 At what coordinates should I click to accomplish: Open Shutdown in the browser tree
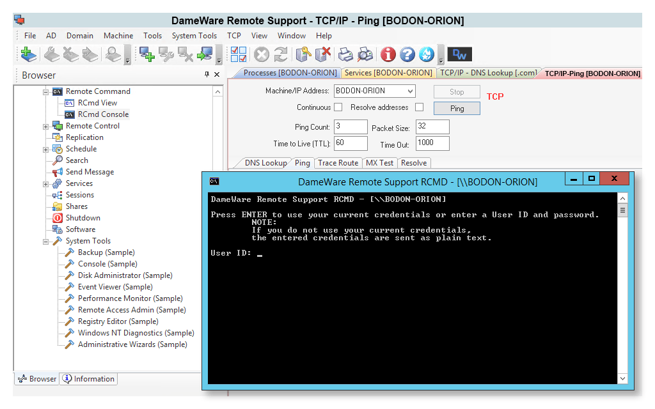(x=83, y=218)
